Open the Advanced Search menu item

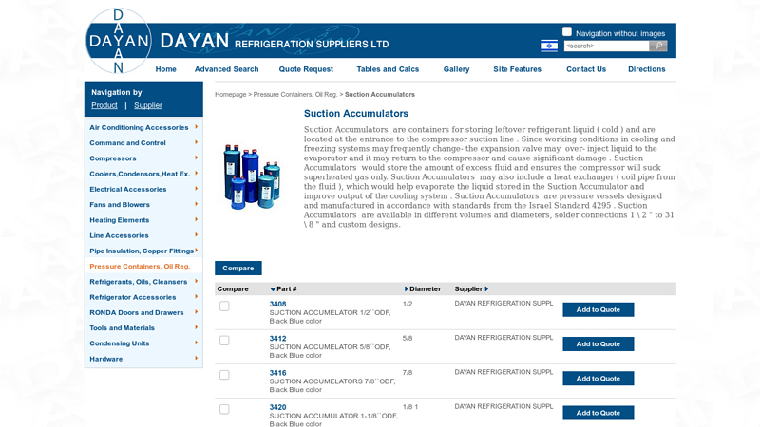pos(226,69)
